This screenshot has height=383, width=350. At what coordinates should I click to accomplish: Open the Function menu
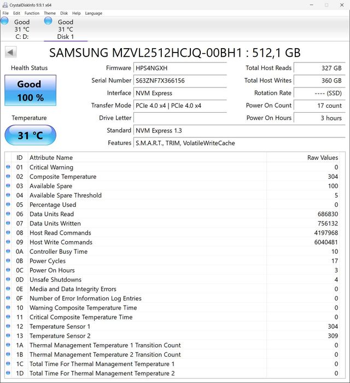point(32,13)
